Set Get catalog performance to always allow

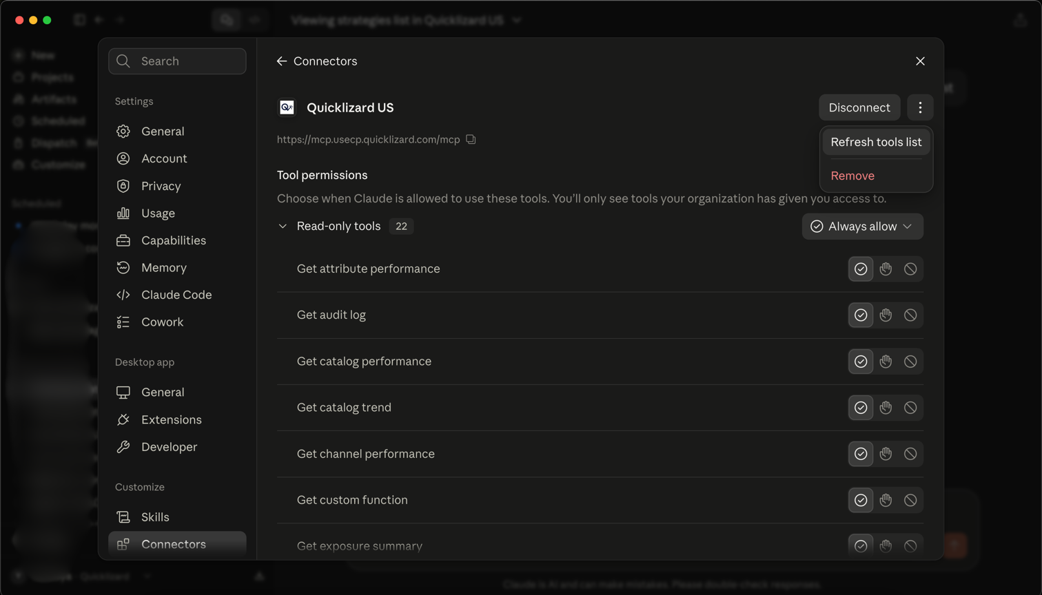861,361
